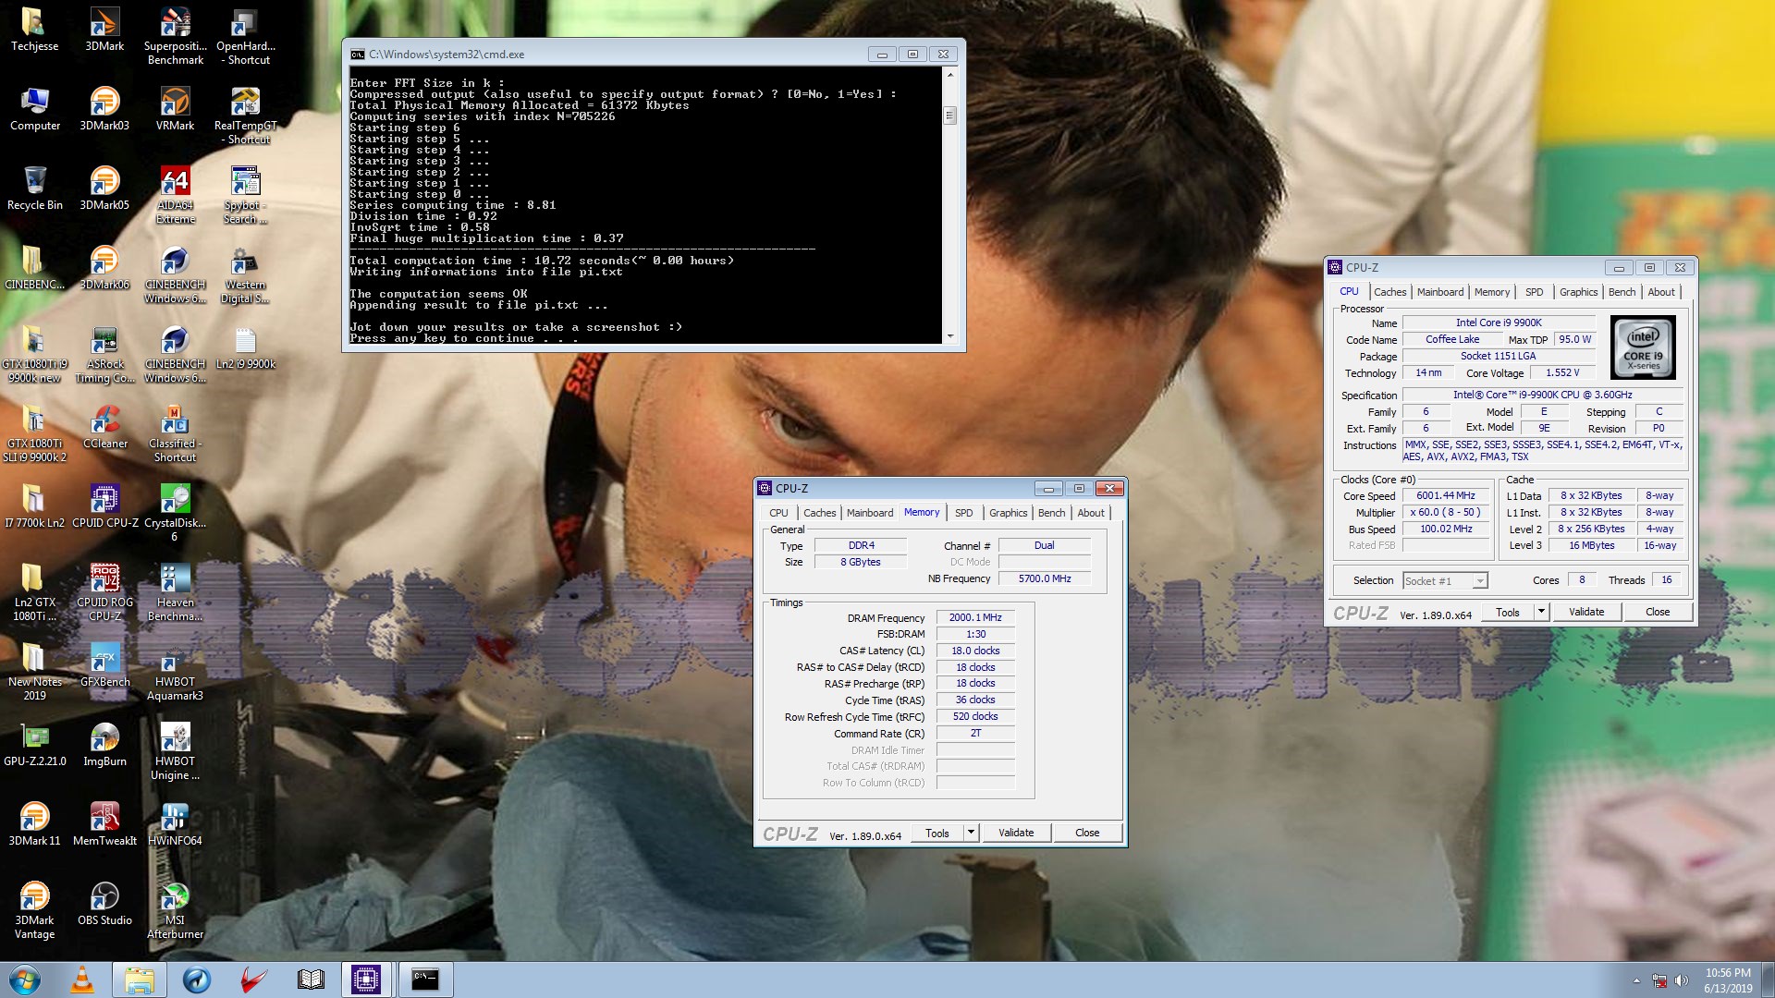Click DRAM Frequency 2000.1 MHz field
Viewport: 1775px width, 998px height.
(x=975, y=617)
